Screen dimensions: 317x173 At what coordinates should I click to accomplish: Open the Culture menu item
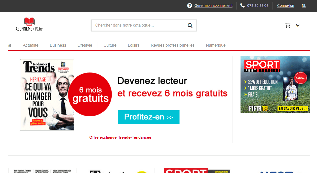pyautogui.click(x=110, y=45)
